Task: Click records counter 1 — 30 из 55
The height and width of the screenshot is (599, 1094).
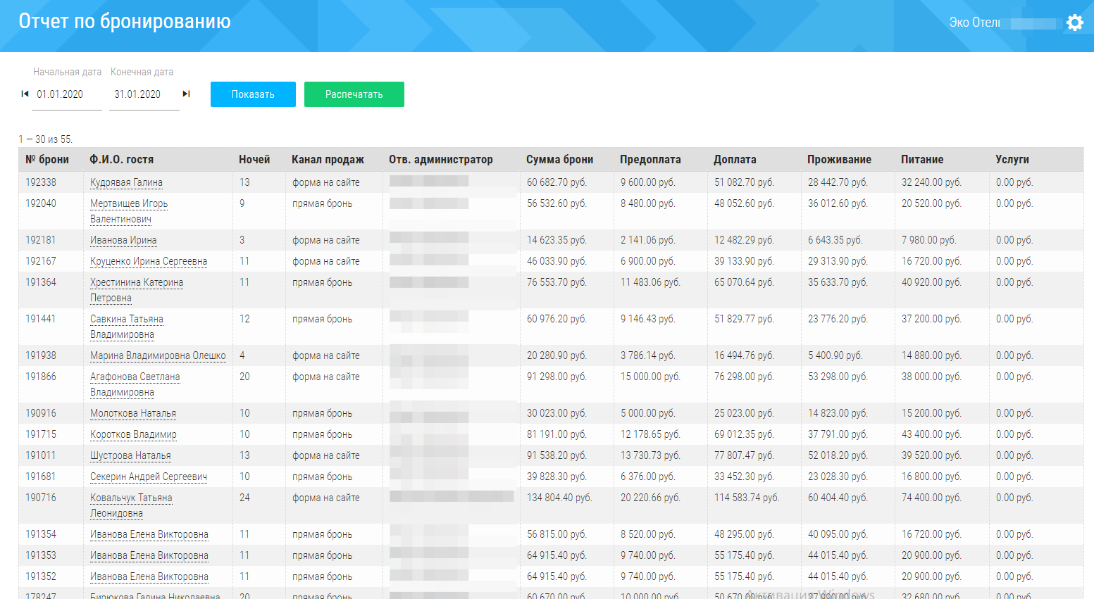Action: 45,139
